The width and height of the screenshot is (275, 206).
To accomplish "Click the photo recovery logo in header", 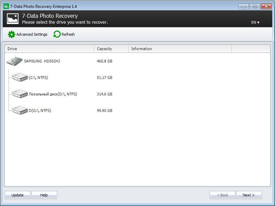I will pos(13,19).
